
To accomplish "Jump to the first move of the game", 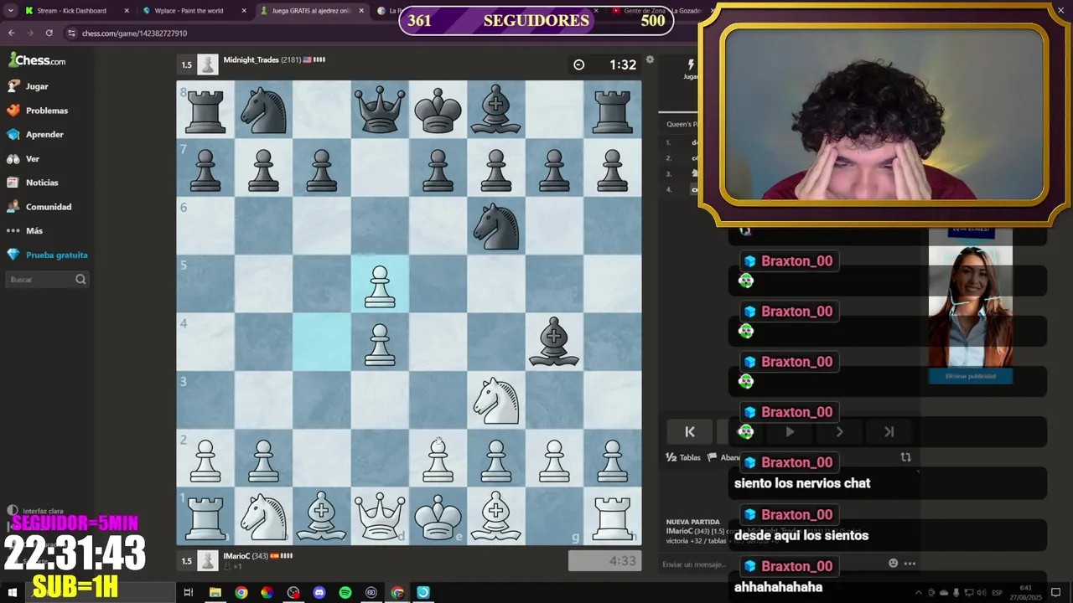I will 690,432.
